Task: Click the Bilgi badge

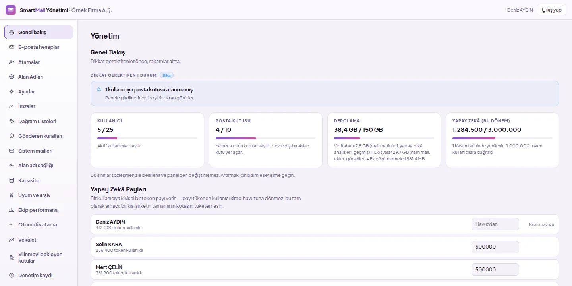Action: (166, 75)
